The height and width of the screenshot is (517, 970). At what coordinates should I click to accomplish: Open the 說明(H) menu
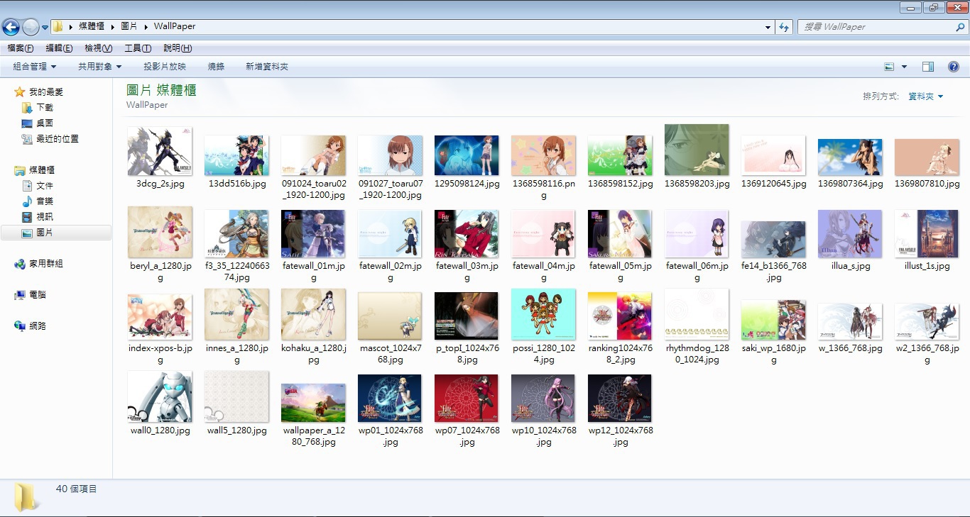(x=178, y=48)
